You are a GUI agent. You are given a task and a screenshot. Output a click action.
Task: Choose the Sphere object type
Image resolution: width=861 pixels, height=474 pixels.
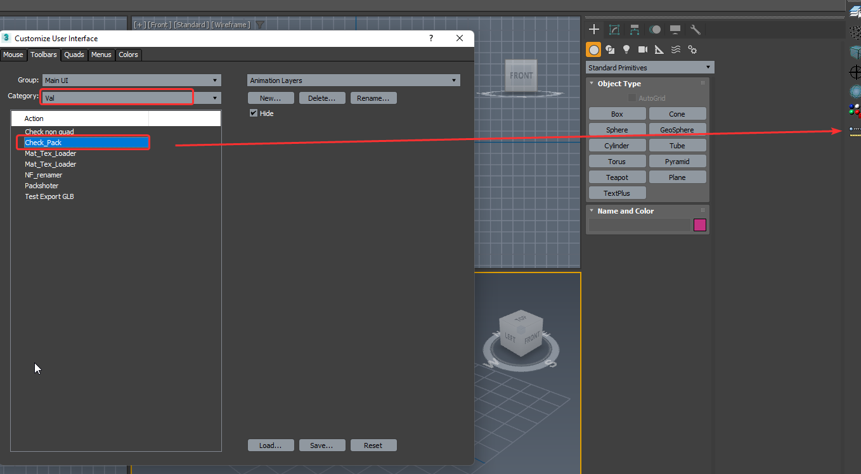tap(618, 130)
